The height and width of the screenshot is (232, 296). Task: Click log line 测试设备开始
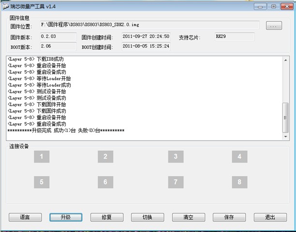(37, 92)
